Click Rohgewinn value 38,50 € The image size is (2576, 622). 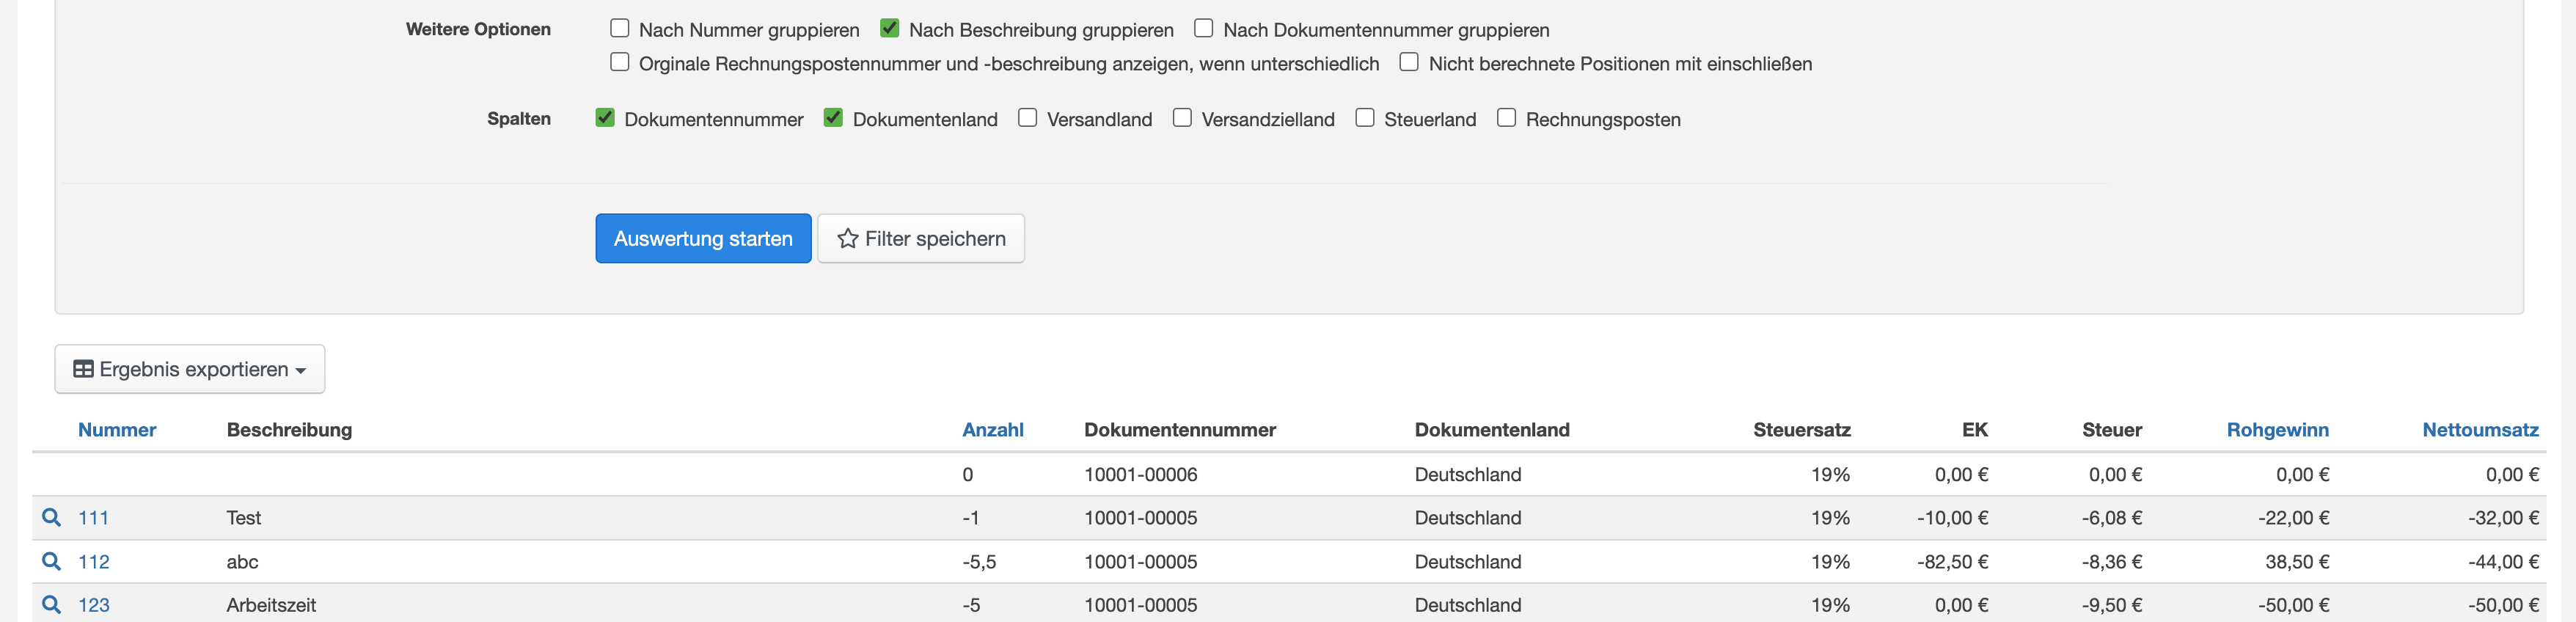pos(2297,562)
